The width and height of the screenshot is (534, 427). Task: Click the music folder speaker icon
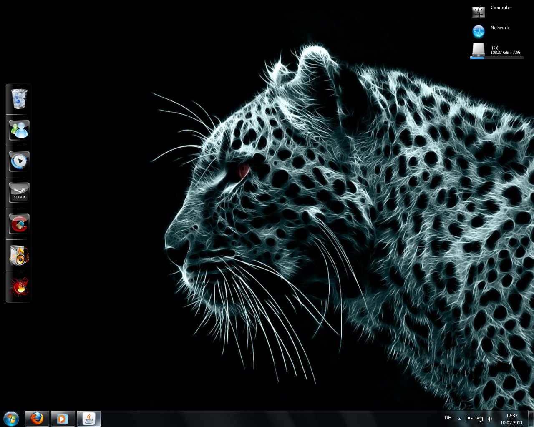(19, 255)
